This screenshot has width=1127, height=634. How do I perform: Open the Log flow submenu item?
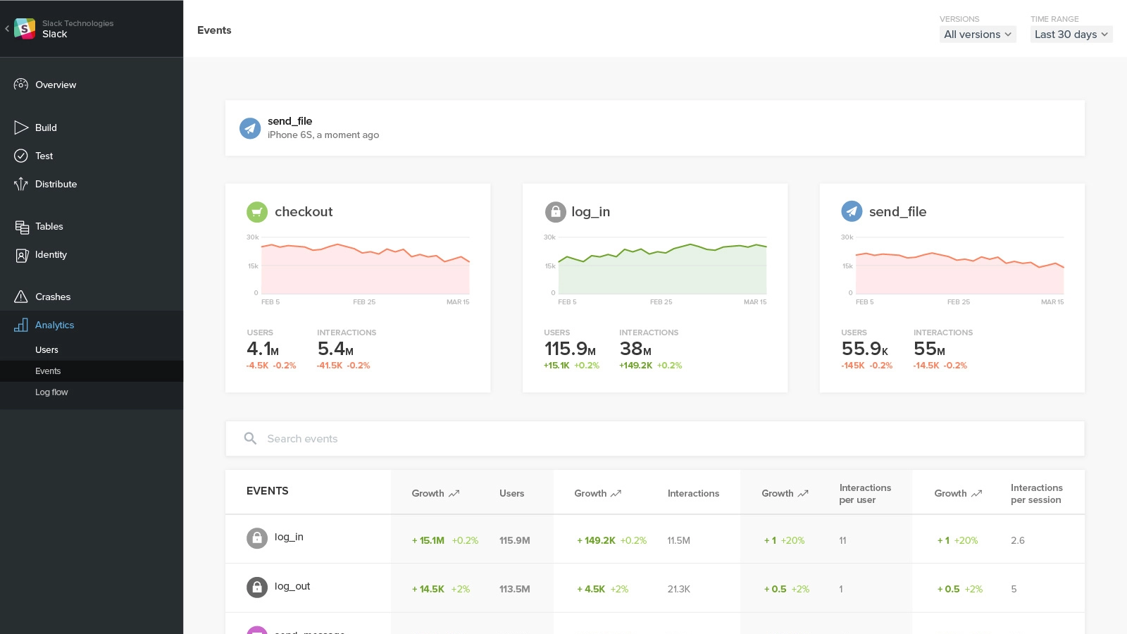pyautogui.click(x=51, y=392)
